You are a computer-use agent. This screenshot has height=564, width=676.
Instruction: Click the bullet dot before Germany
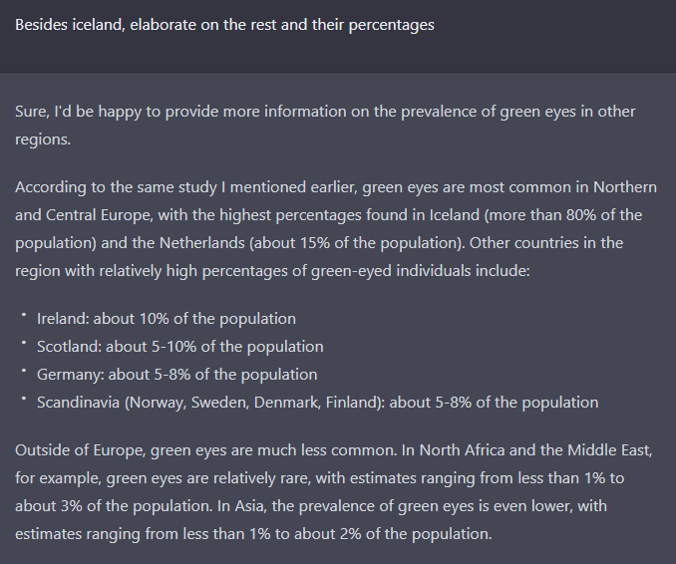24,371
